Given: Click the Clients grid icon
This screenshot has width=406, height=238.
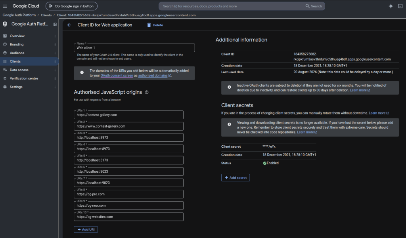Looking at the screenshot, I should point(5,61).
